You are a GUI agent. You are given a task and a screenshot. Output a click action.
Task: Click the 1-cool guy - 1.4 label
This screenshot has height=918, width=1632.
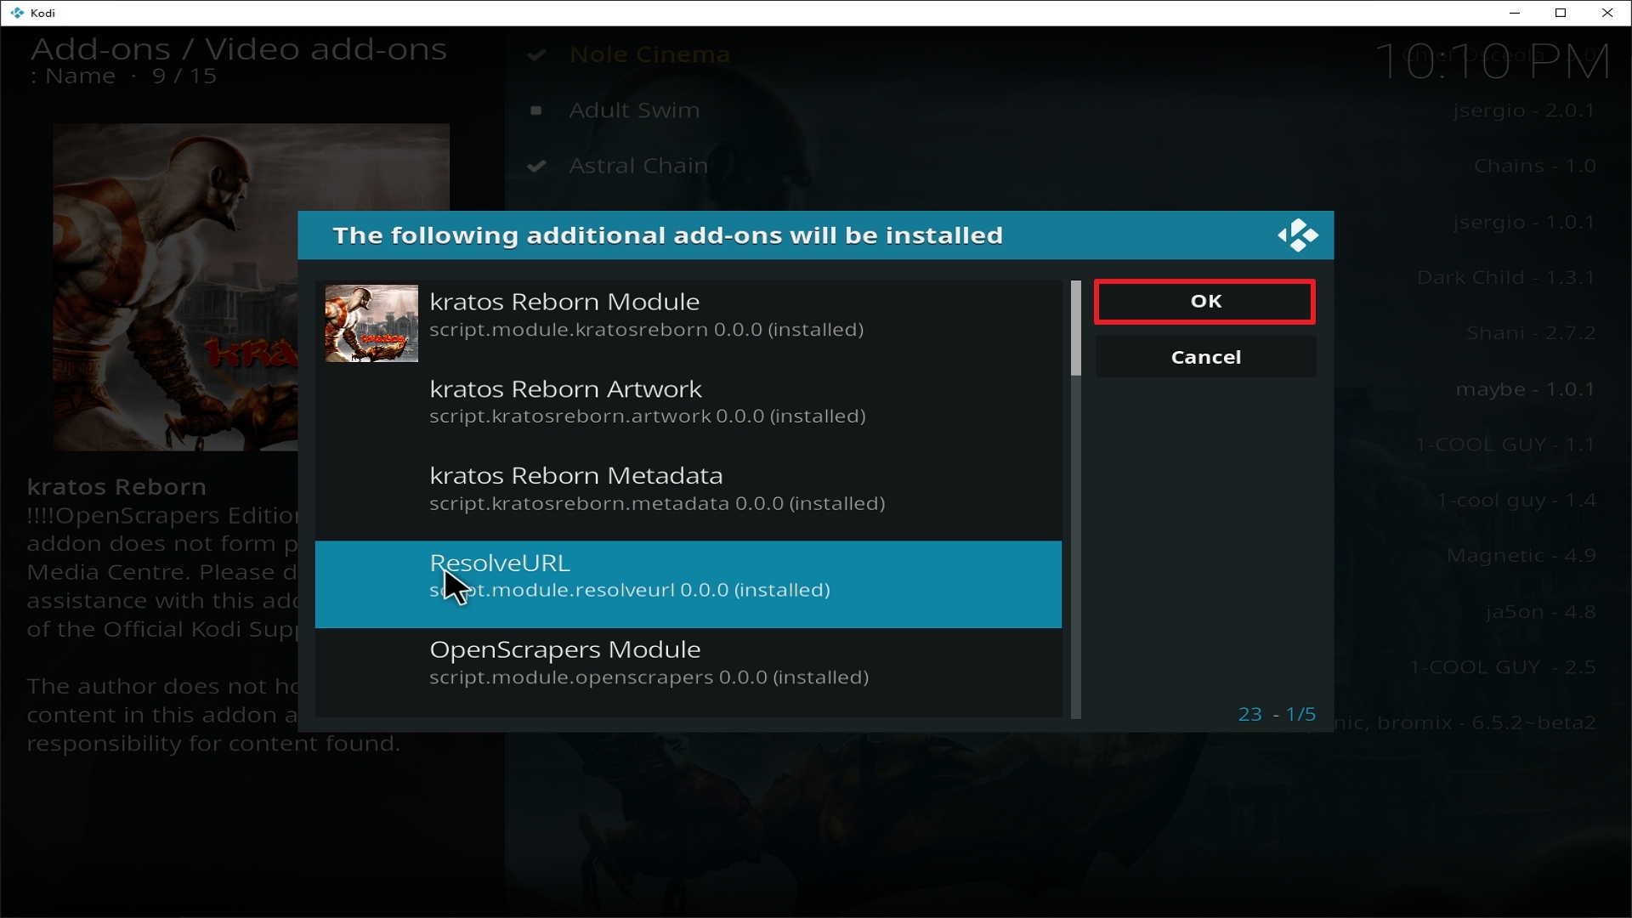click(1516, 501)
